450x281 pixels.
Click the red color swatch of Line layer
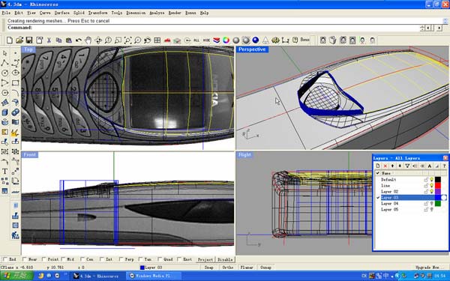click(438, 186)
